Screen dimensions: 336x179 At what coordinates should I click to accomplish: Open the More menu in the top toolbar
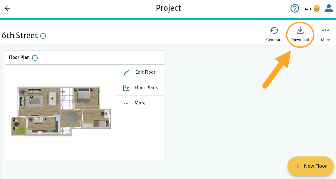point(326,31)
